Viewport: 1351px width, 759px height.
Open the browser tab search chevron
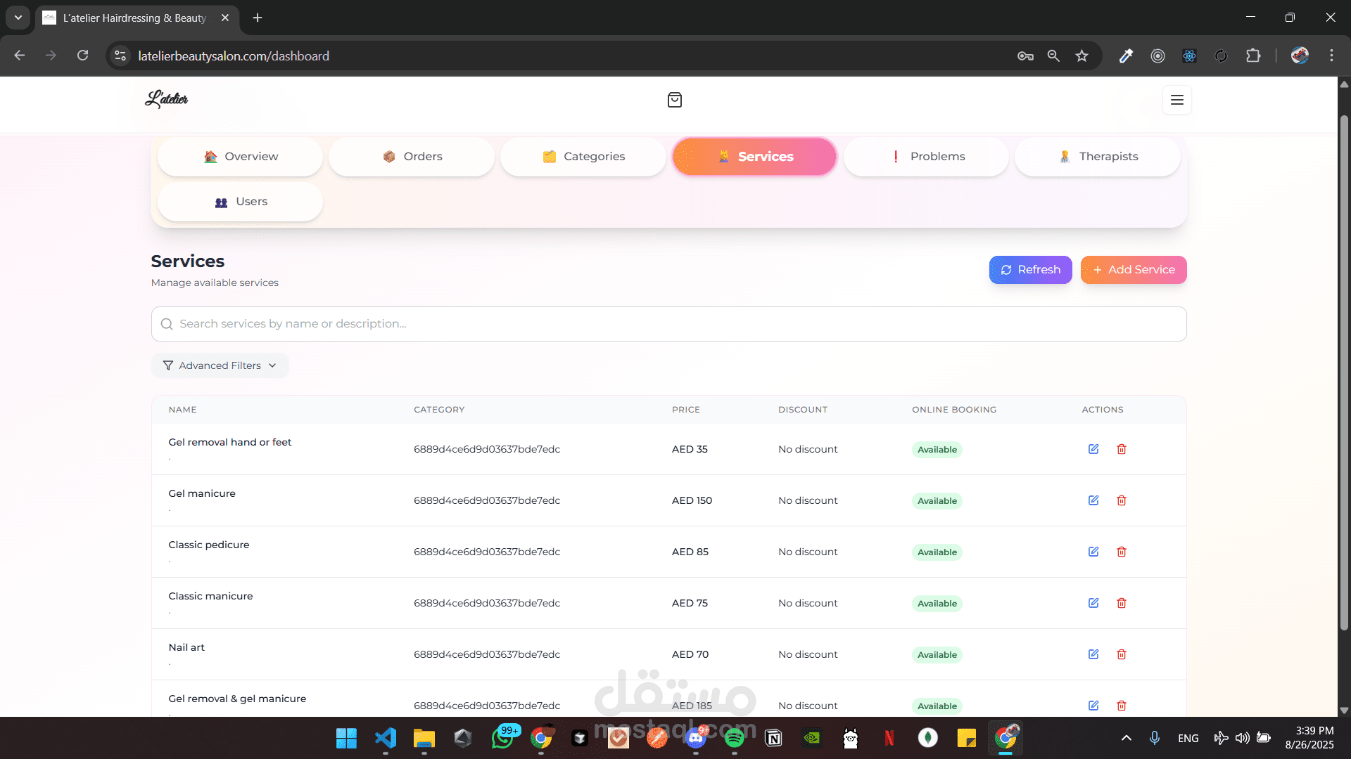click(18, 18)
